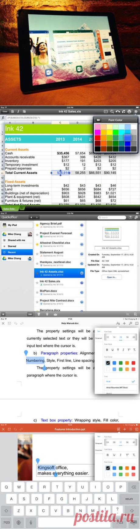Viewport: 140px width, 529px height.
Task: Click the Open In... button
Action: point(112,277)
